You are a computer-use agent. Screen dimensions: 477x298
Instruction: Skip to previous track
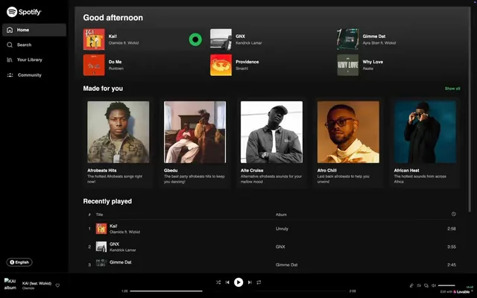227,282
